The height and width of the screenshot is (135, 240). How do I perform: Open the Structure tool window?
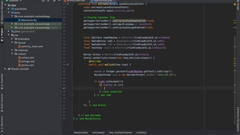(2, 124)
